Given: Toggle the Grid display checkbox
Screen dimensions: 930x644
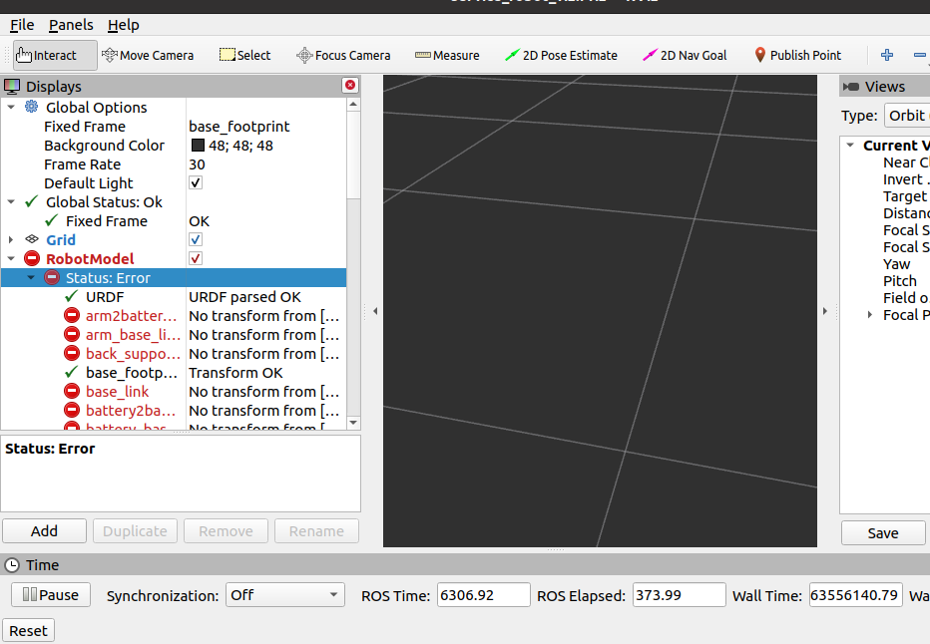Looking at the screenshot, I should 196,240.
